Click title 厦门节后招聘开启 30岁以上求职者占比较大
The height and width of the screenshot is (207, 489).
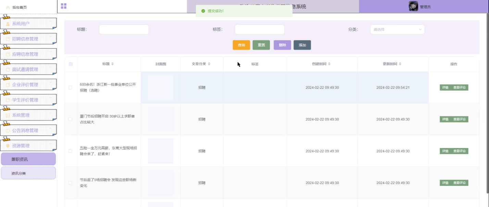[x=108, y=119]
